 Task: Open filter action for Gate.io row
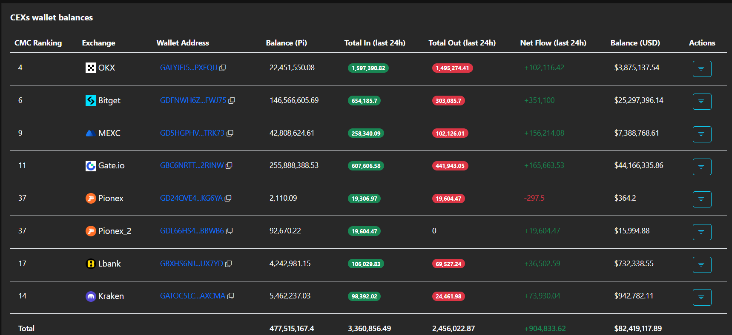[x=702, y=167]
